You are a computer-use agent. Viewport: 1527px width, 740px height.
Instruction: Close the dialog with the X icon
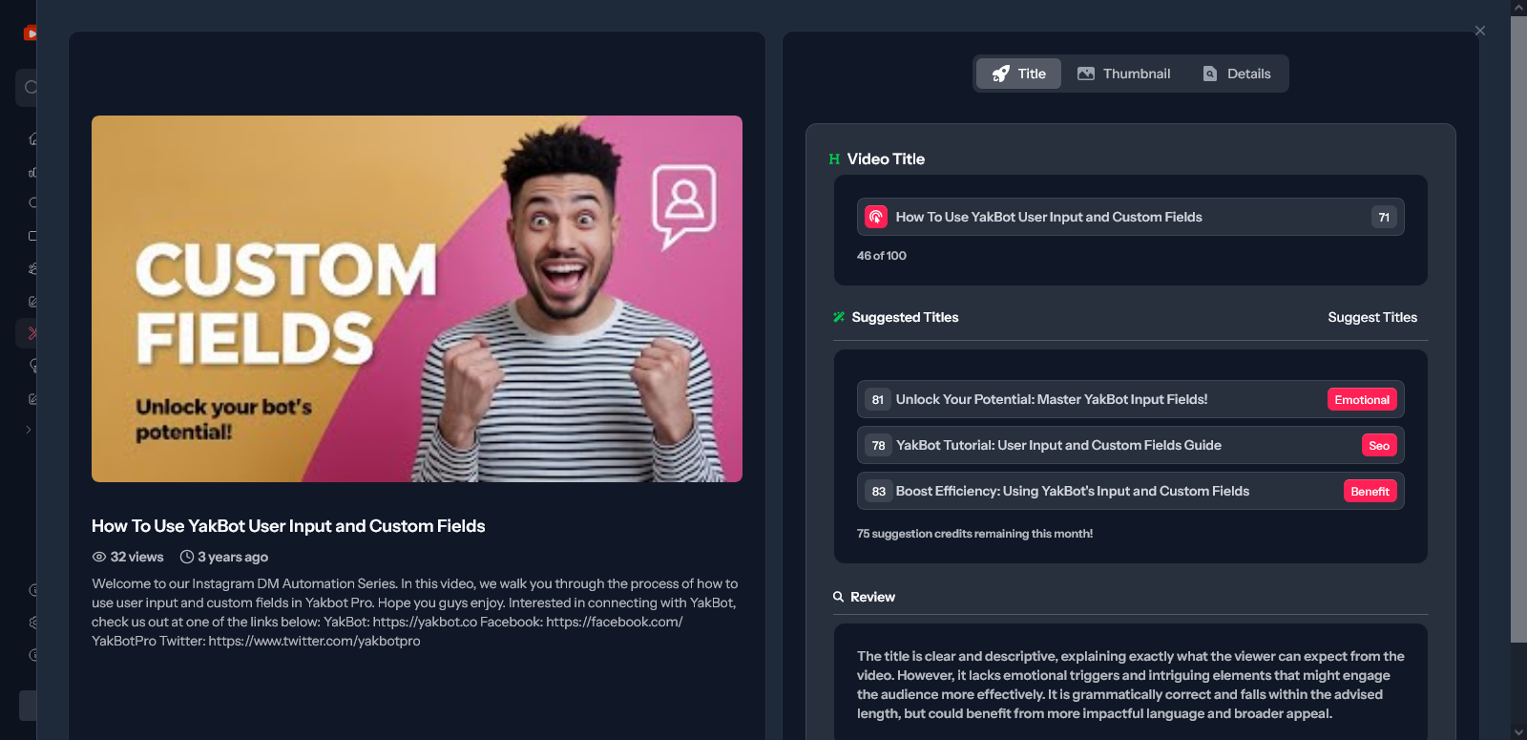[x=1480, y=31]
